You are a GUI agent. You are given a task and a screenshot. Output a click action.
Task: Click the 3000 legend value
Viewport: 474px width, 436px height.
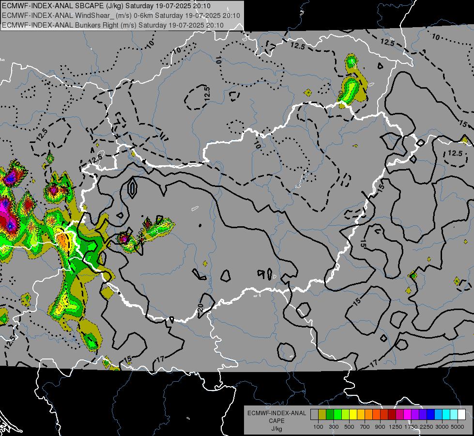[x=442, y=427]
